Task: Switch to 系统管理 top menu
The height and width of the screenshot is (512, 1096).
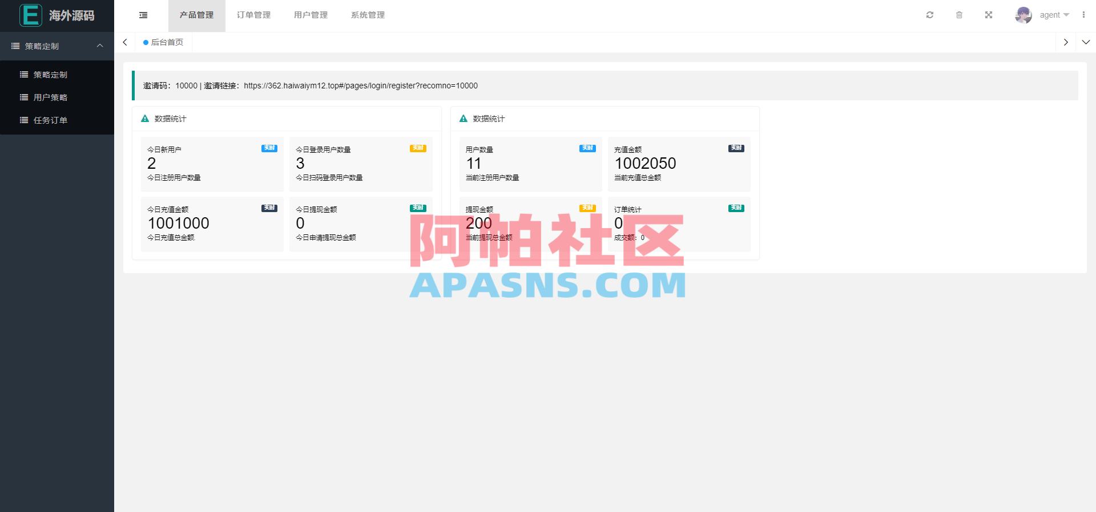Action: click(368, 15)
